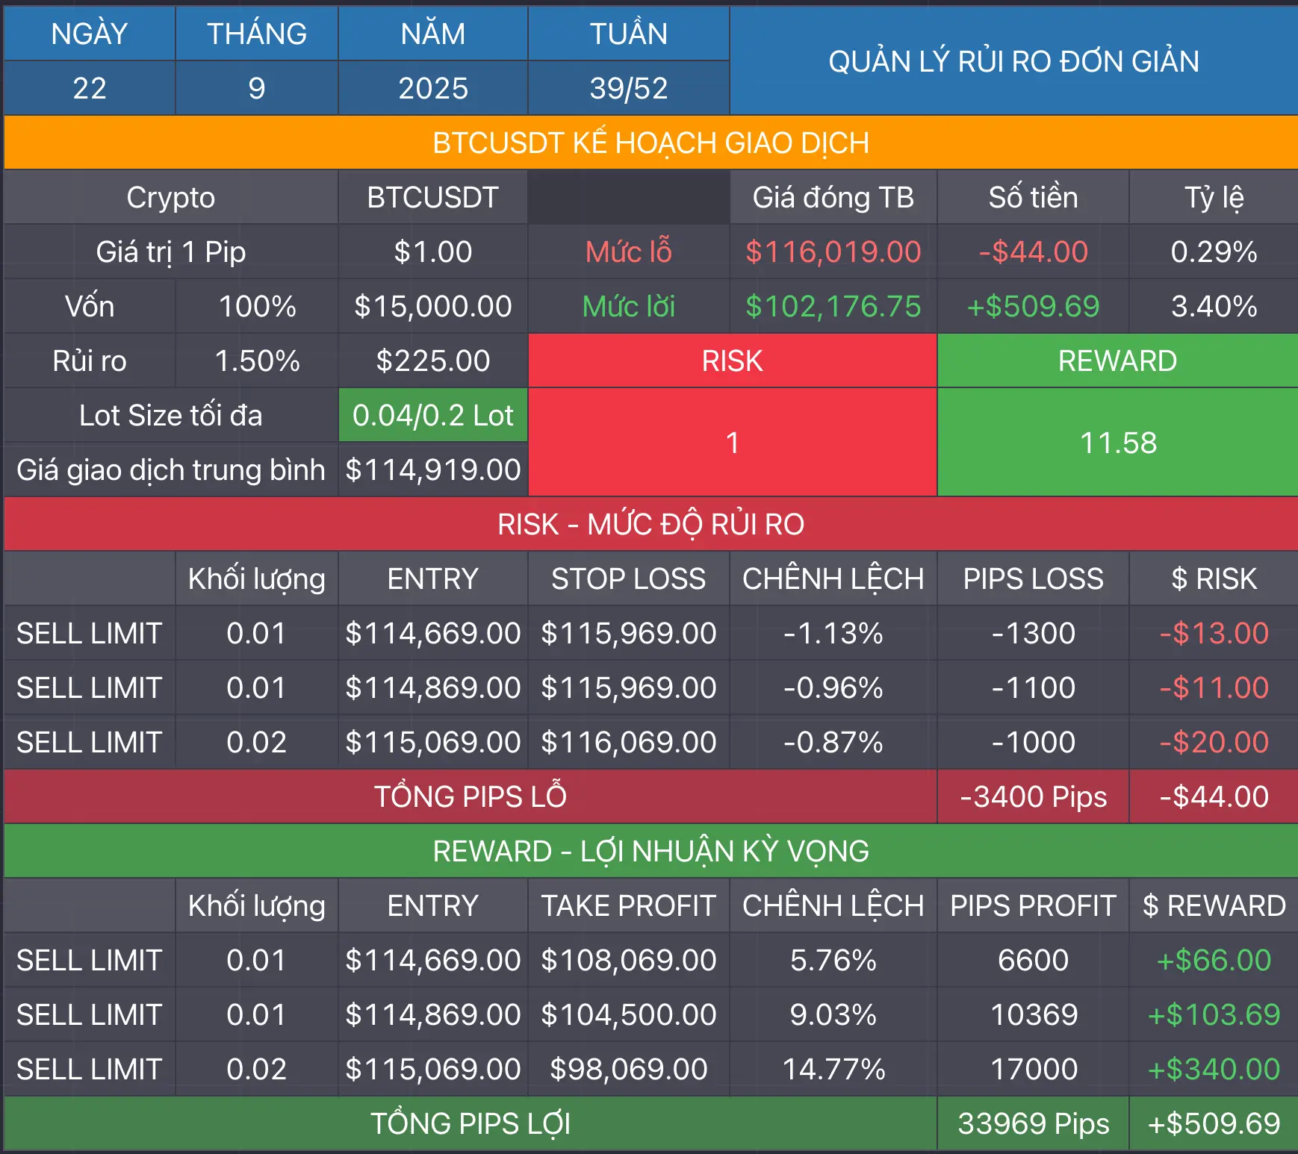Click the red $116,019.00 loss level price

tap(833, 252)
